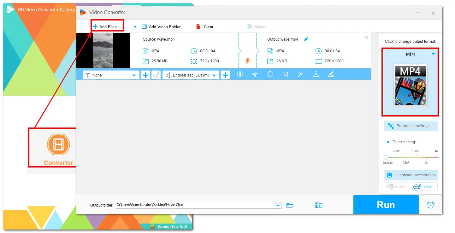Click the HD Video Converter Factory logo
The width and height of the screenshot is (455, 233).
10,10
